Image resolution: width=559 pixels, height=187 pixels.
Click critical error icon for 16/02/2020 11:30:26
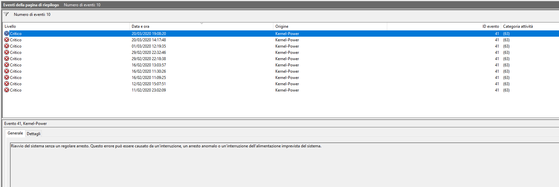tap(7, 71)
